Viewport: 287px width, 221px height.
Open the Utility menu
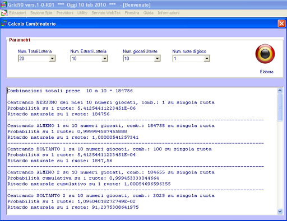82,13
